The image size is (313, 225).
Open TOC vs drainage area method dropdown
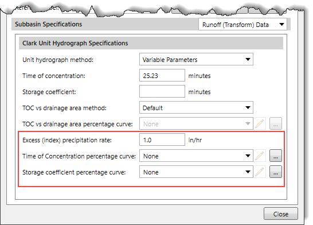(196, 107)
